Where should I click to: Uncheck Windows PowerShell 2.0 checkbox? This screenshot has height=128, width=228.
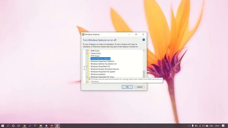tap(87, 66)
